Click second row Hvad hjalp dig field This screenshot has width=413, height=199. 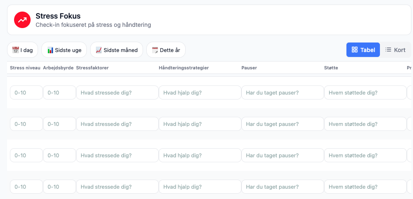pyautogui.click(x=200, y=124)
